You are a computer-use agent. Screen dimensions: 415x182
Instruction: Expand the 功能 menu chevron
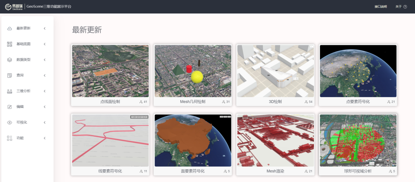[x=45, y=138]
